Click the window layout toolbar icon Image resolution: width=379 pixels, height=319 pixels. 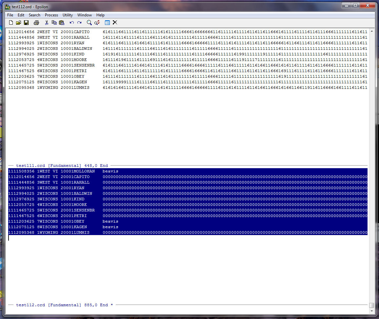[107, 23]
